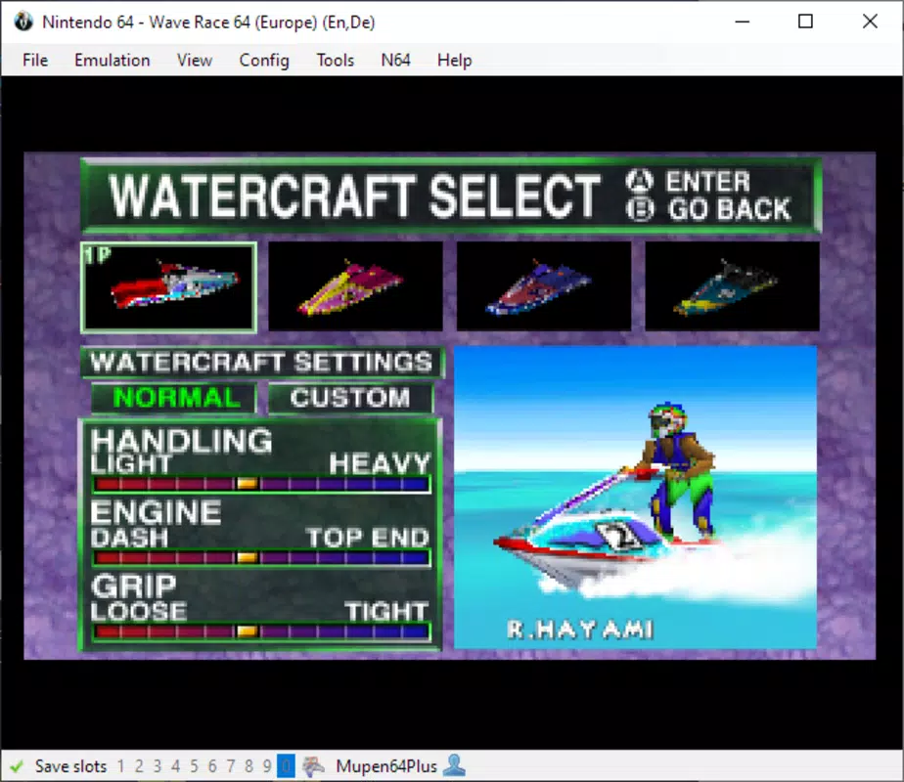The image size is (904, 782).
Task: Open the Config menu
Action: point(264,60)
